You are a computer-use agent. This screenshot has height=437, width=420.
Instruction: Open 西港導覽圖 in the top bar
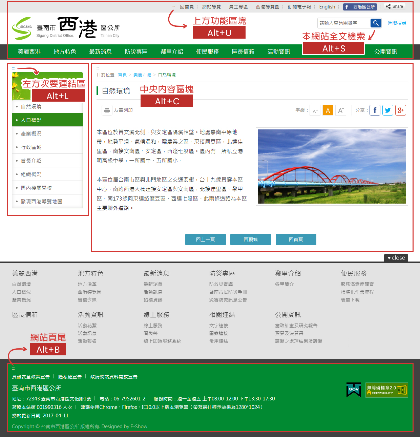[268, 7]
